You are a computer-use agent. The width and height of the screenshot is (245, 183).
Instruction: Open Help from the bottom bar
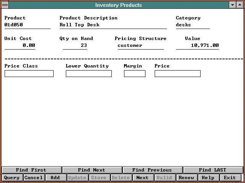pyautogui.click(x=208, y=178)
